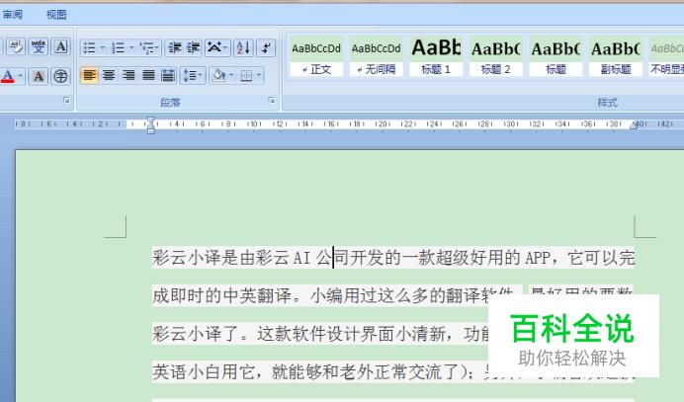
Task: Click the line beginning 彩云小译了。这款软件
Action: coord(321,334)
